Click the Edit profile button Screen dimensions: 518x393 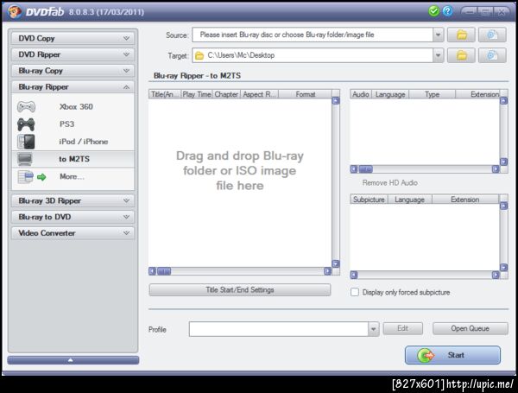(402, 328)
